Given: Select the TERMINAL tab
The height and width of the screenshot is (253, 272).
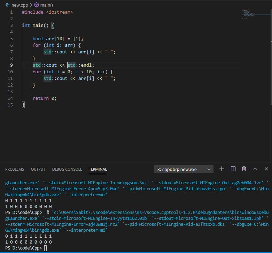Looking at the screenshot, I should (x=98, y=169).
